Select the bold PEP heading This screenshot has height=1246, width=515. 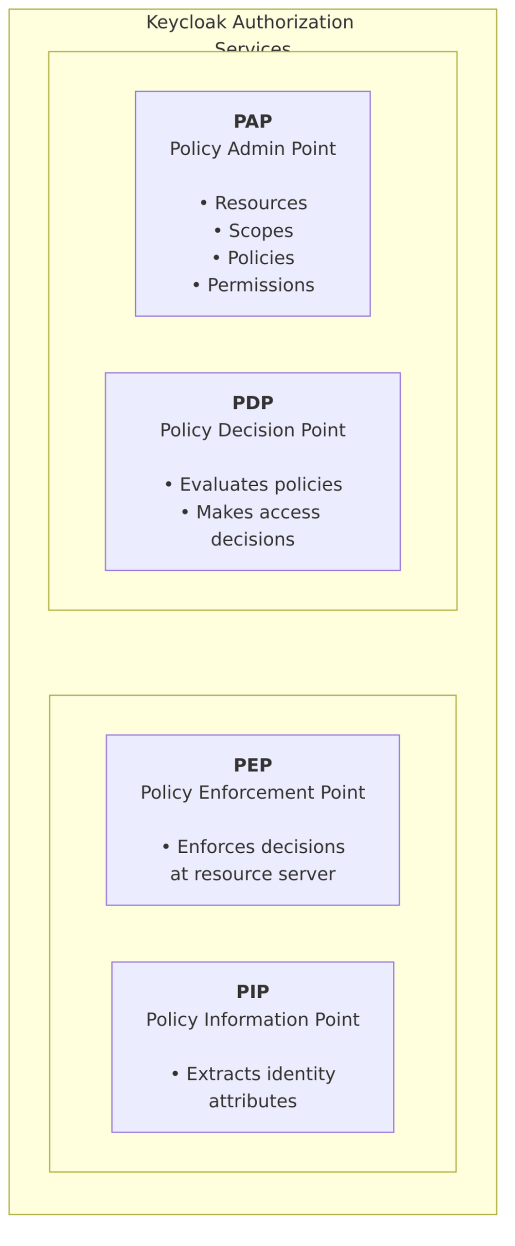tap(252, 765)
